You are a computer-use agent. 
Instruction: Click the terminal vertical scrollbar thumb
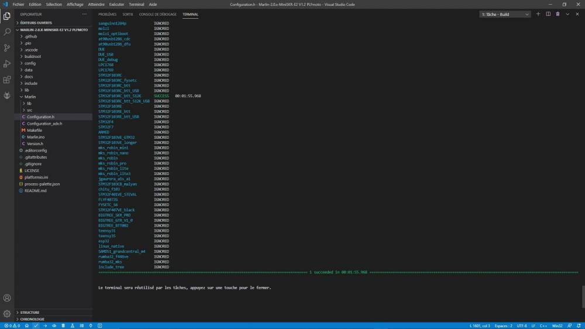(583, 297)
